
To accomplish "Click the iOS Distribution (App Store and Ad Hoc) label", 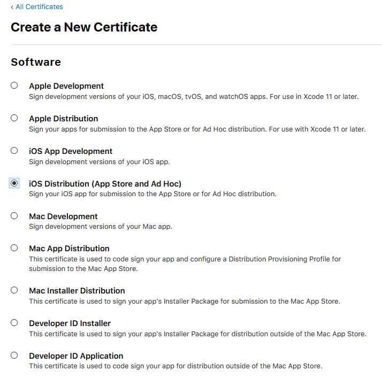I will [x=105, y=184].
